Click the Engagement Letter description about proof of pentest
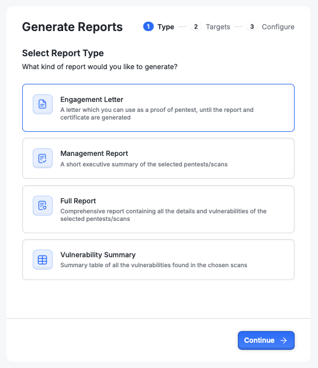Viewport: 318px width, 368px height. point(157,114)
